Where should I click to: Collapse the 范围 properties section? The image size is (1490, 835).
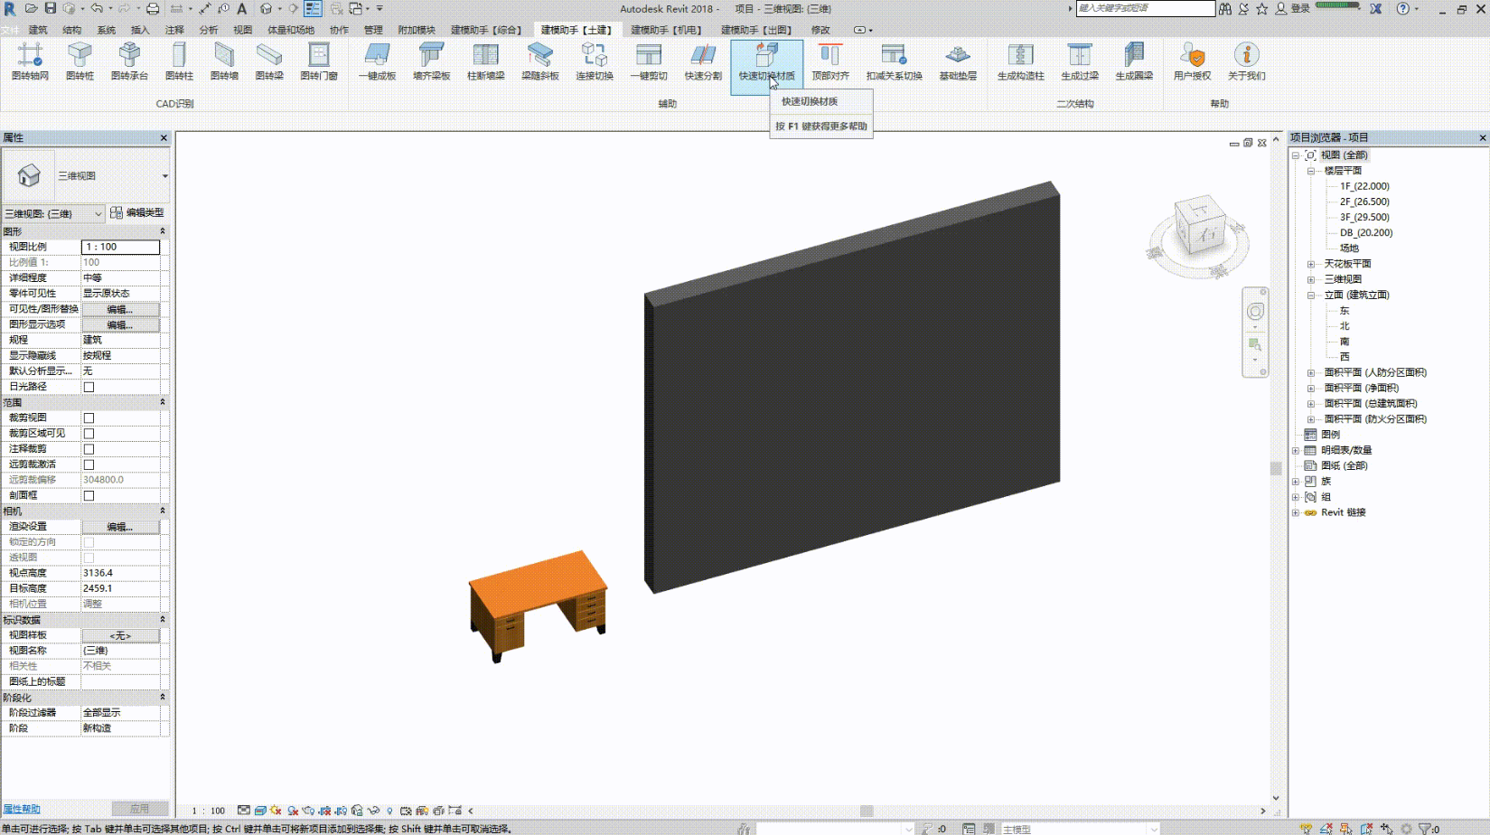[x=163, y=402]
